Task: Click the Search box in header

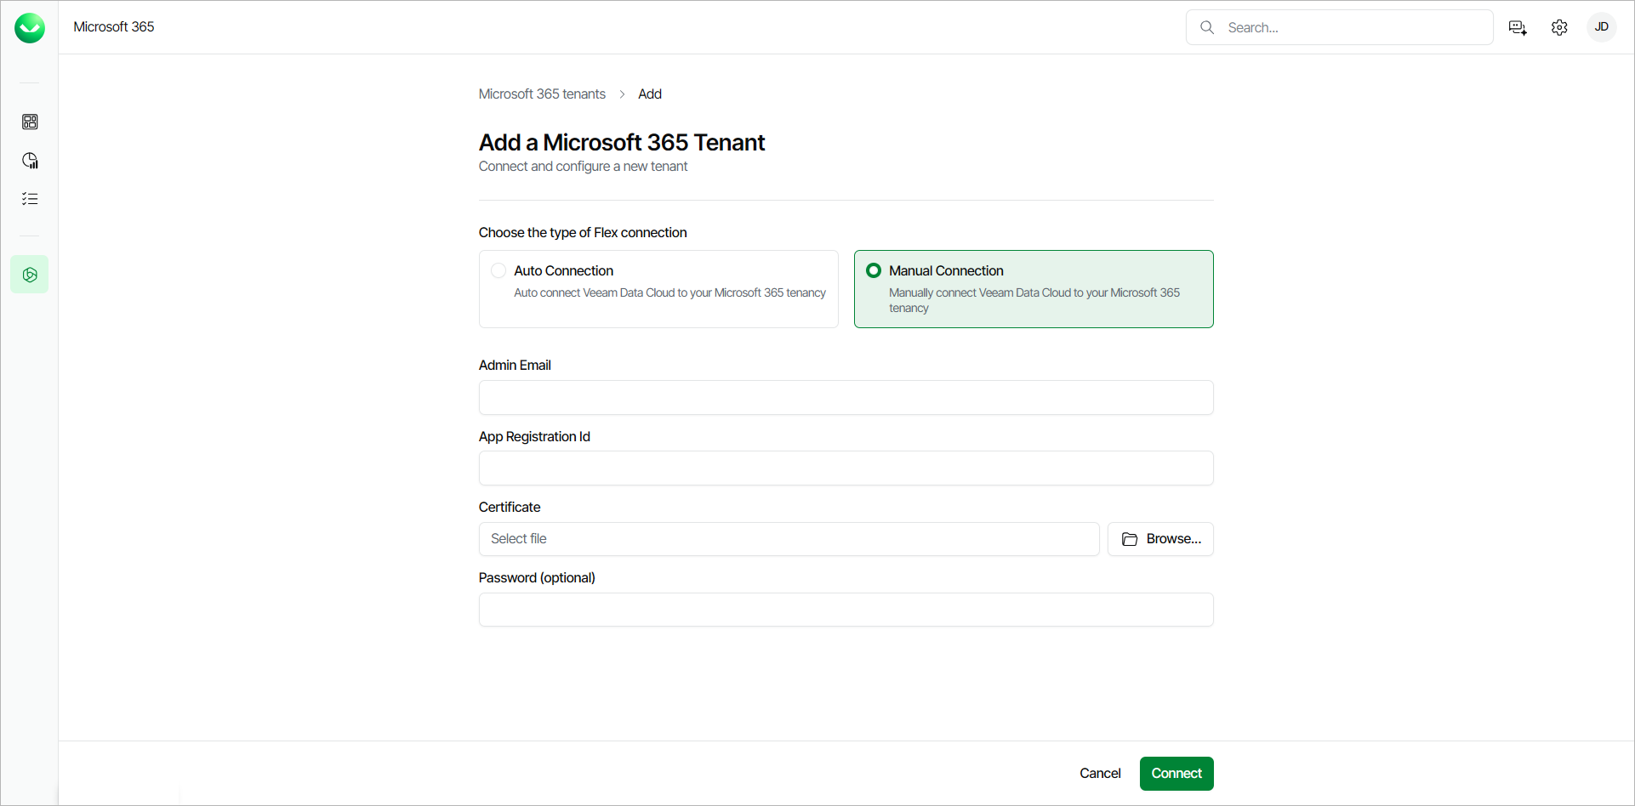Action: pyautogui.click(x=1353, y=27)
